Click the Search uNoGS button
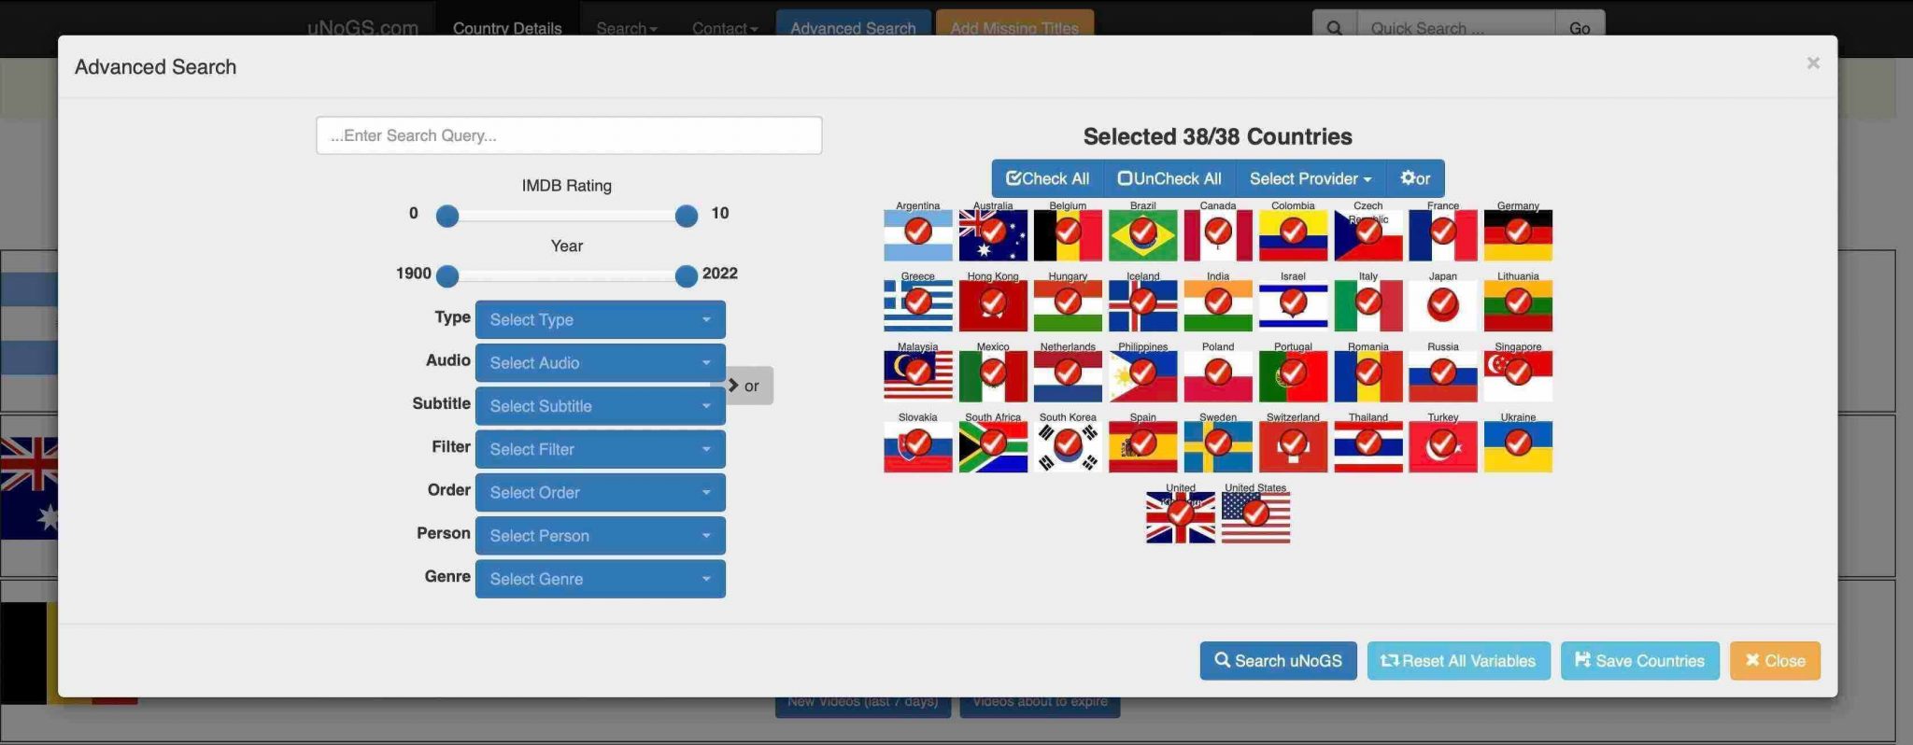Screen dimensions: 1913x745 [x=1277, y=661]
